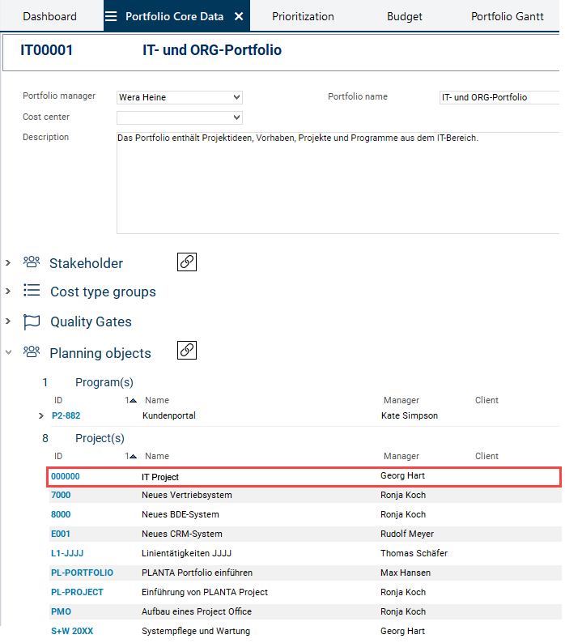
Task: Expand the Cost type groups section
Action: pos(8,292)
